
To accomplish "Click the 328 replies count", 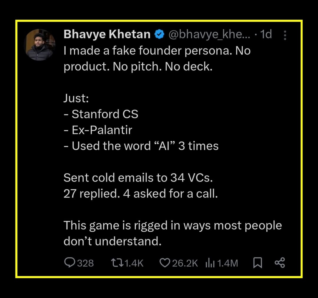I will [85, 263].
